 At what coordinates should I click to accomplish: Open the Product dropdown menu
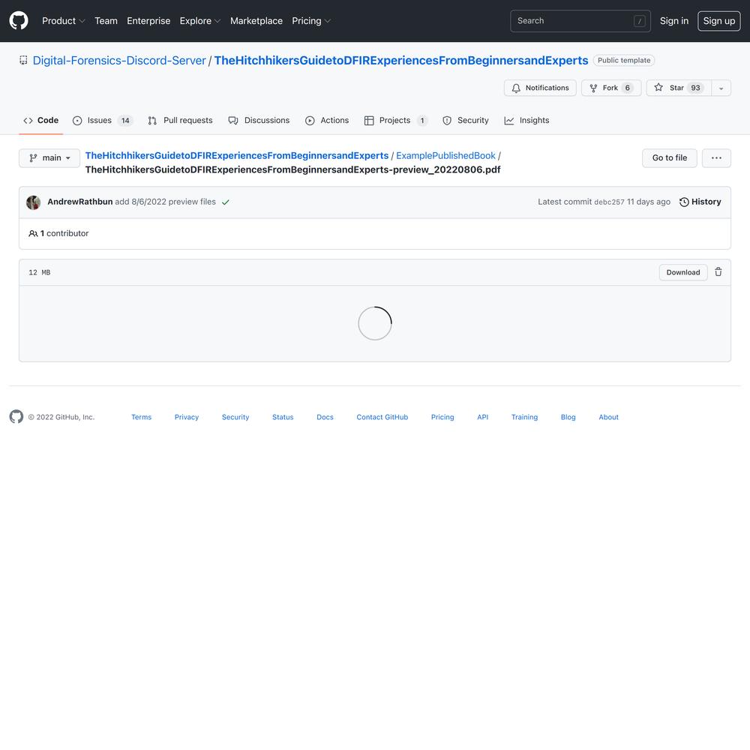click(x=64, y=21)
